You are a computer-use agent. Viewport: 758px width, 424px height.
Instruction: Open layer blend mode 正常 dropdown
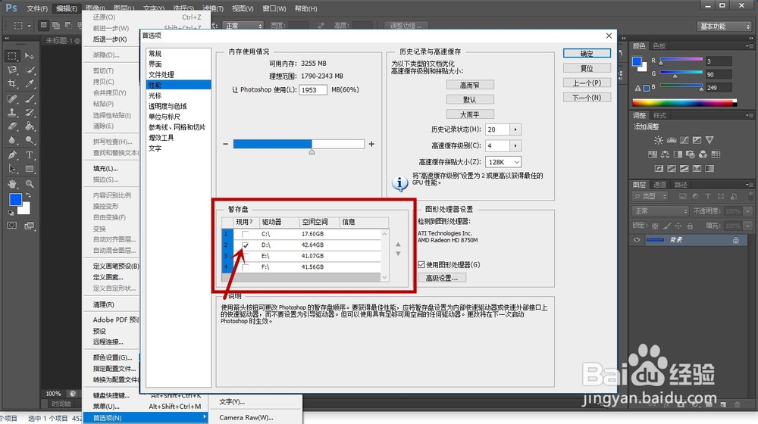tap(660, 211)
